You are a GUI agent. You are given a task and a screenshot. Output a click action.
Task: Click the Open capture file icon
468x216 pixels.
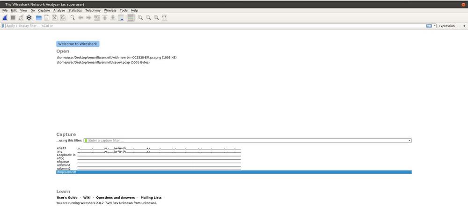[x=39, y=18]
